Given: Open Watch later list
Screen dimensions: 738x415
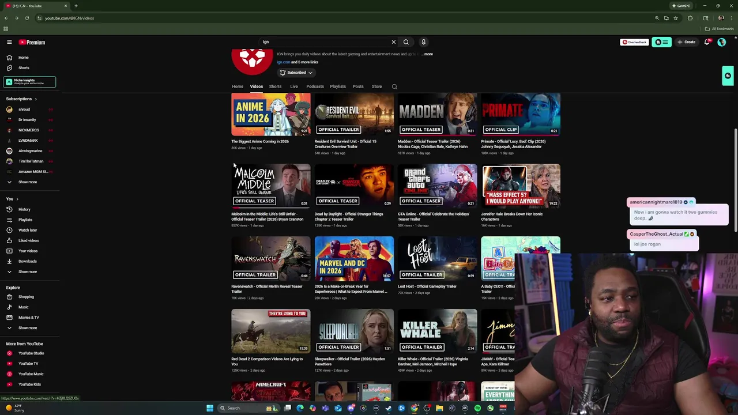Looking at the screenshot, I should point(29,230).
